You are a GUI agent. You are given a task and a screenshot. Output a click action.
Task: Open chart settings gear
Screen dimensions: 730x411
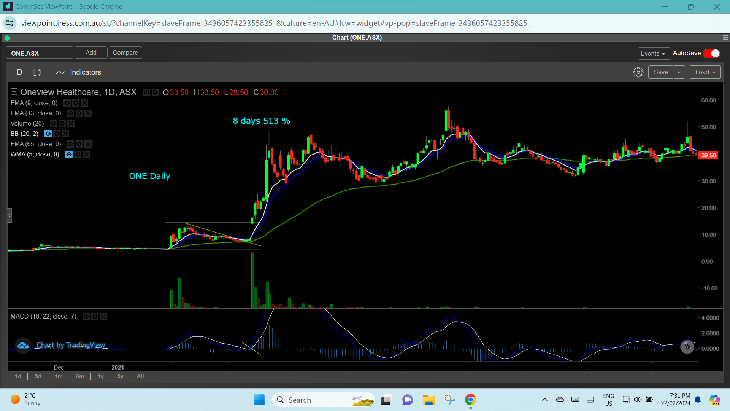point(638,72)
